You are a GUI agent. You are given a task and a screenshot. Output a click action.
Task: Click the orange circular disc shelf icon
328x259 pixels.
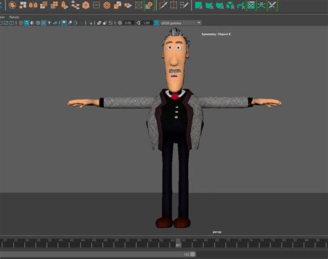pos(107,5)
